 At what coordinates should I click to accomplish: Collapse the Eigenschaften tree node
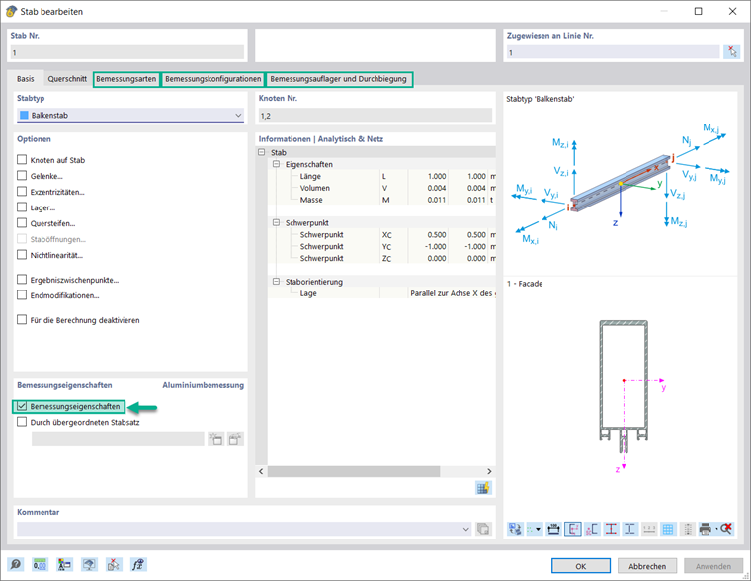tap(276, 164)
